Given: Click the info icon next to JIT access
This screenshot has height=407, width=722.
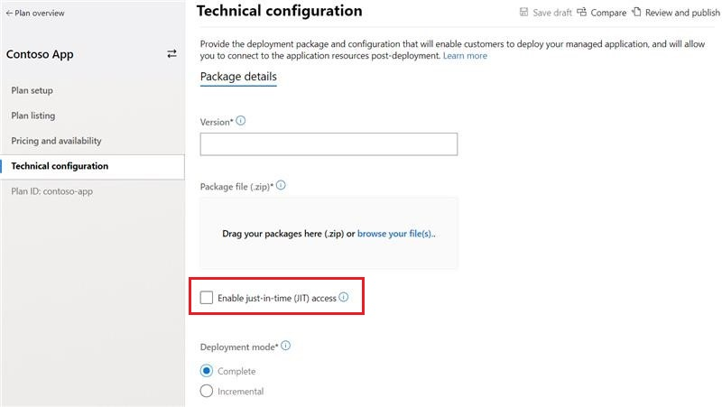Looking at the screenshot, I should tap(344, 297).
